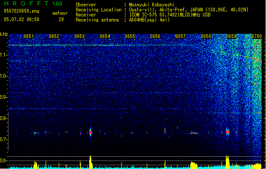The height and width of the screenshot is (169, 266).
Task: Click the Receiving antenna label
Action: tap(97, 20)
